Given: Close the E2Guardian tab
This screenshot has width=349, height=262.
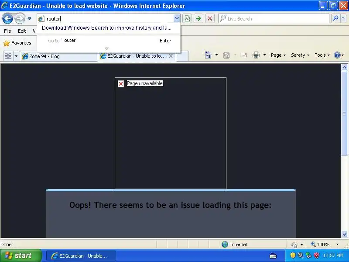Looking at the screenshot, I should 171,56.
